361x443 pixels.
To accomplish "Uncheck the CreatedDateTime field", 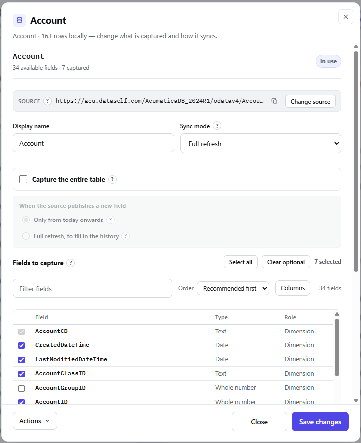I will (x=22, y=345).
